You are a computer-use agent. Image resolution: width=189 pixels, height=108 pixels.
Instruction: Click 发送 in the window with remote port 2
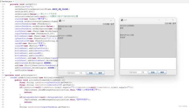click(153, 72)
